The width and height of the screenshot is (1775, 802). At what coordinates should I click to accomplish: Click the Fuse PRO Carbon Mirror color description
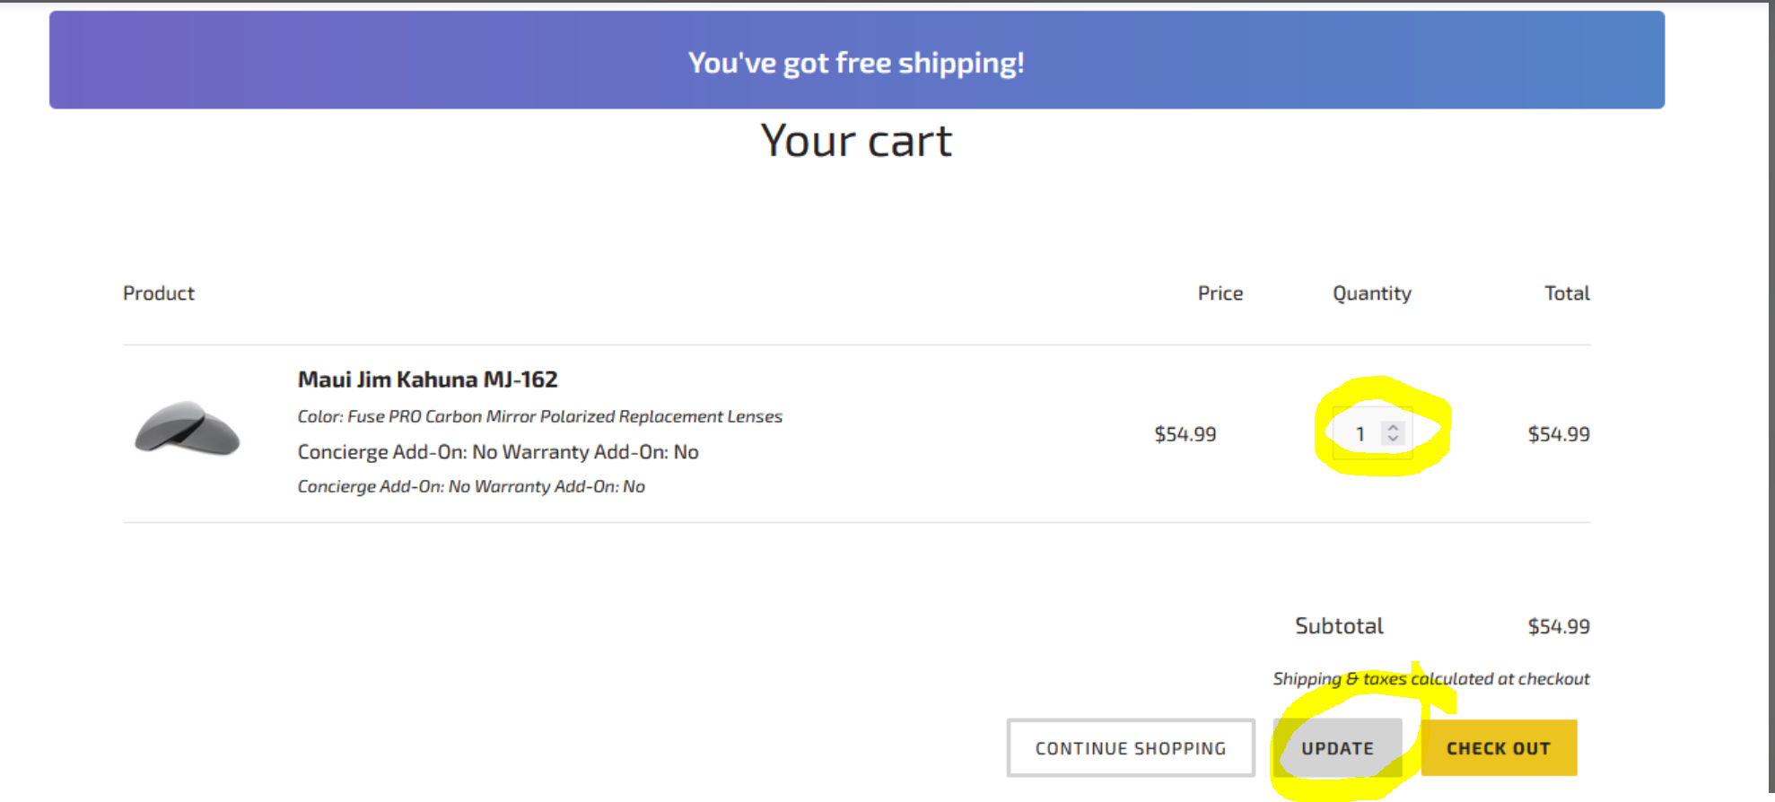click(539, 416)
